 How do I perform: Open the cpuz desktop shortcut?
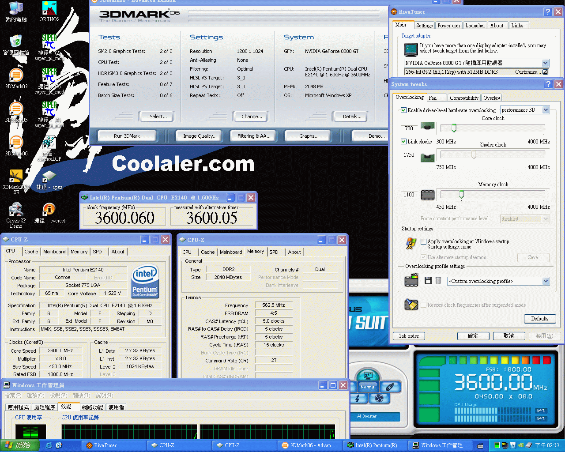point(49,180)
